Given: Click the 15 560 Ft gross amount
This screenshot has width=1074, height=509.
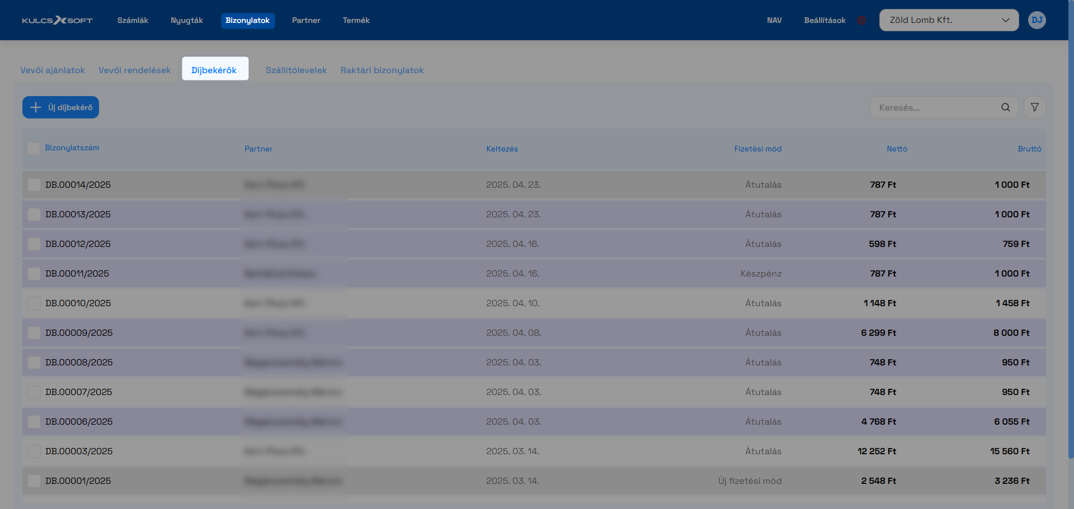Looking at the screenshot, I should (x=1010, y=451).
